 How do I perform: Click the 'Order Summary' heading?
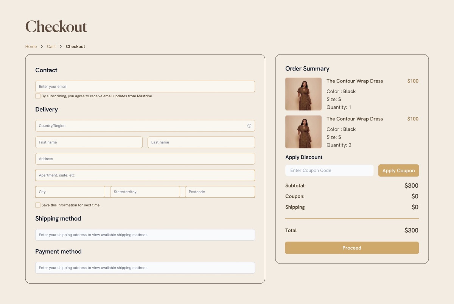coord(307,69)
